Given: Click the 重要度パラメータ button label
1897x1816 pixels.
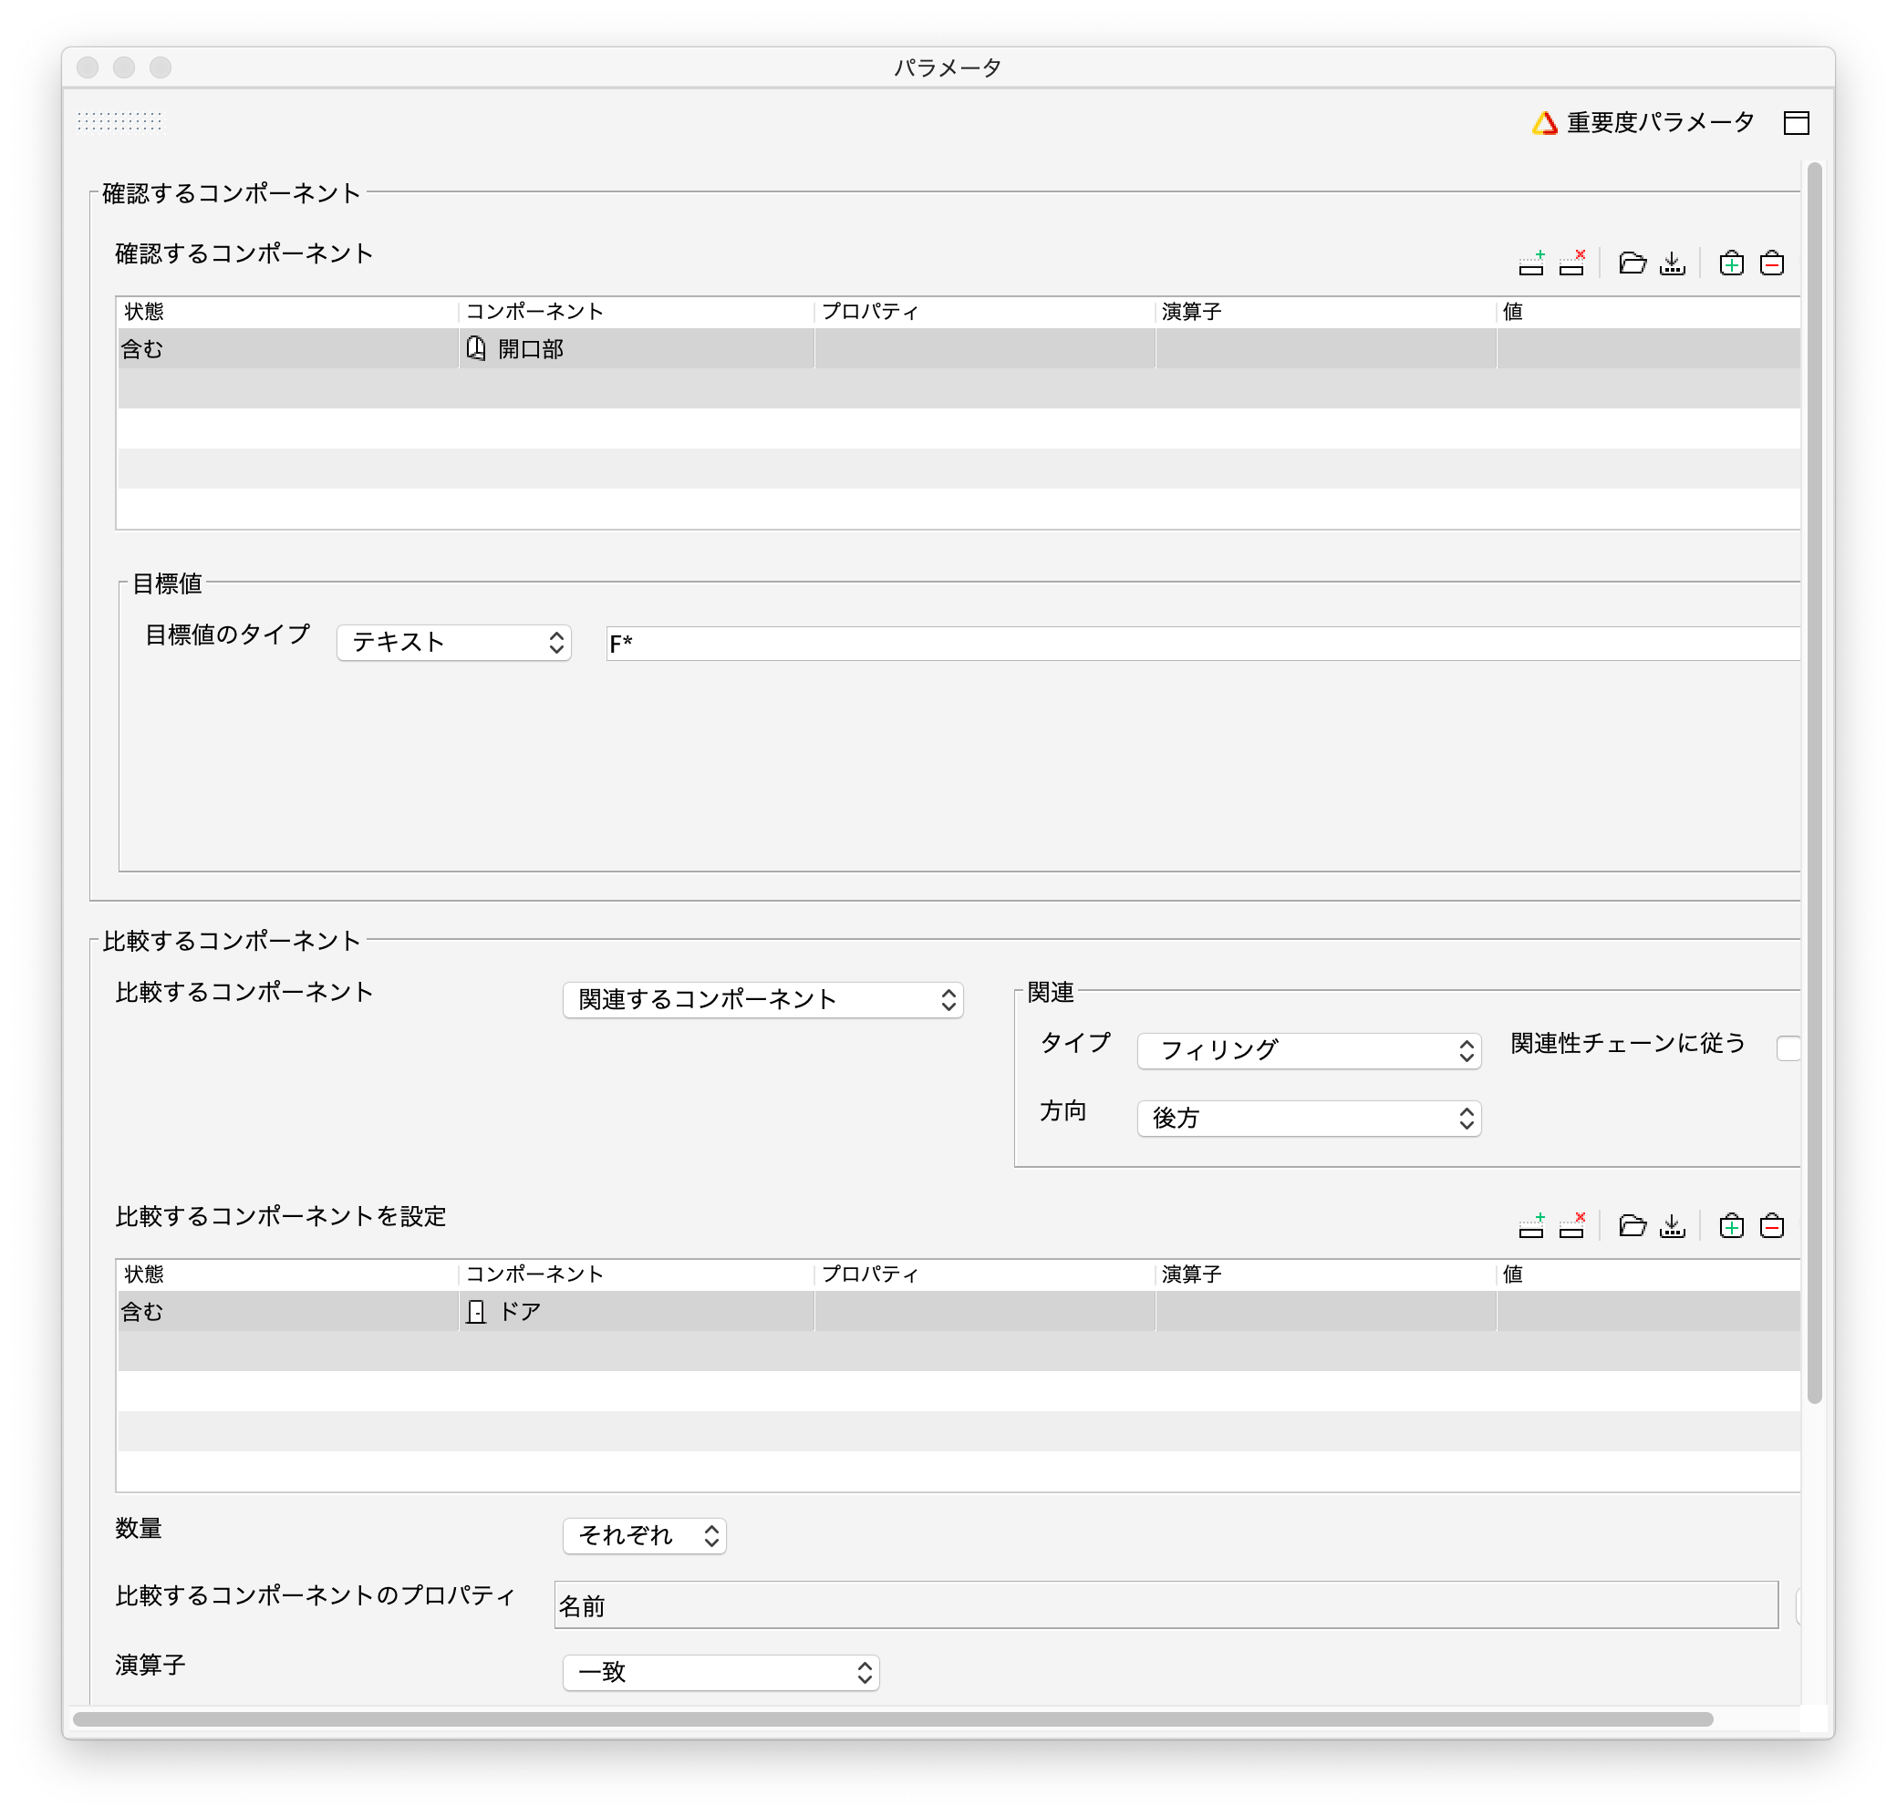Looking at the screenshot, I should 1660,123.
